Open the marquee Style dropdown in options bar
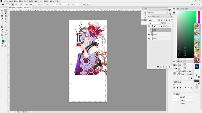The image size is (202, 113). pyautogui.click(x=53, y=4)
